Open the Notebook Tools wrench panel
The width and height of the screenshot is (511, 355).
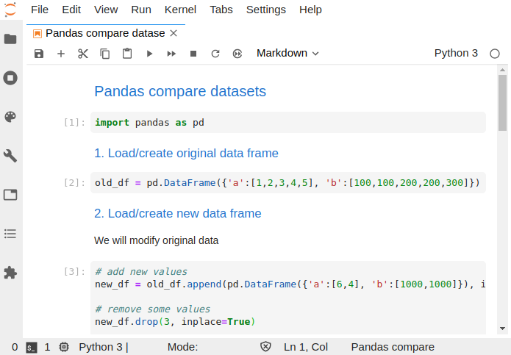pyautogui.click(x=10, y=156)
